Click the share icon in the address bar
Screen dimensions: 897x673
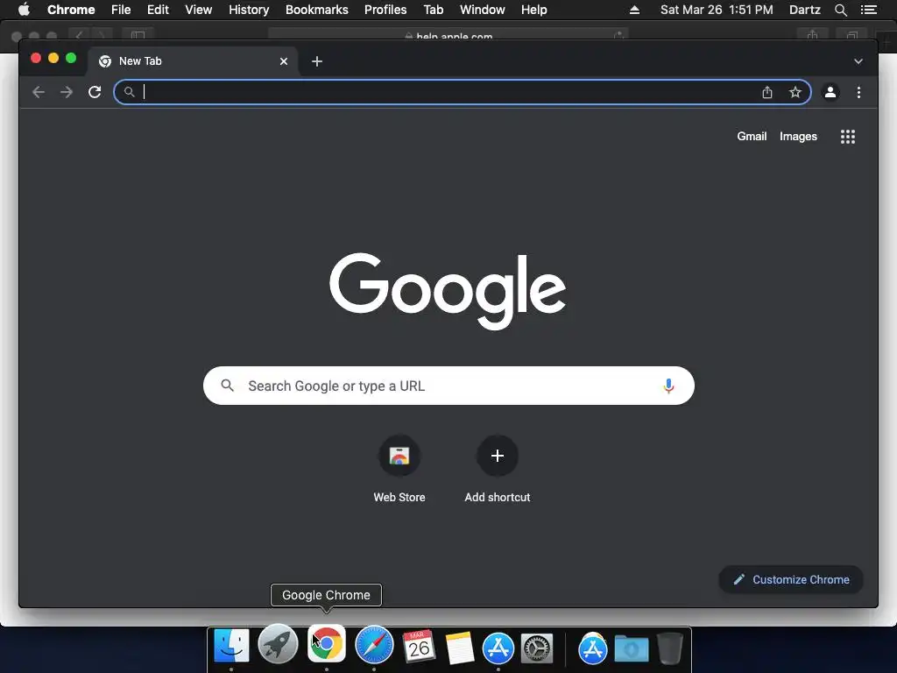pos(767,92)
